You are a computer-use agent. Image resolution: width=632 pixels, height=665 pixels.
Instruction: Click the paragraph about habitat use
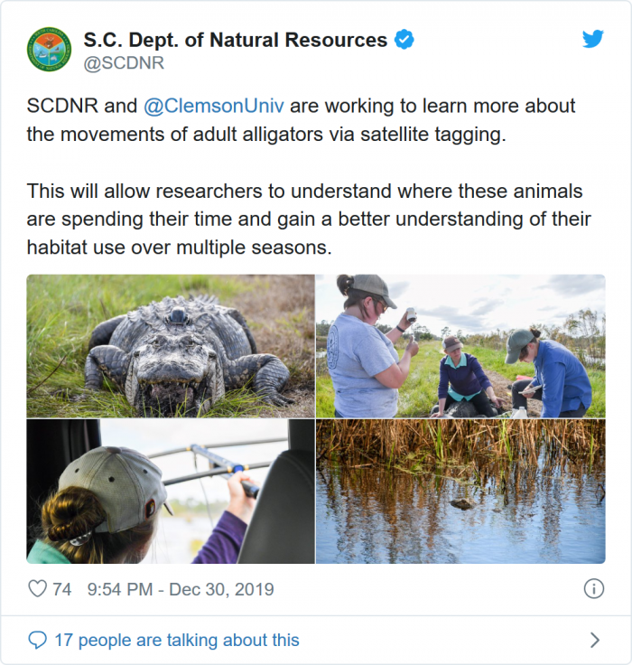[308, 218]
